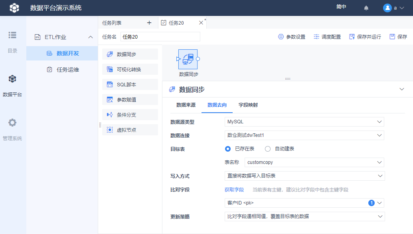
Task: Select 任务运维 in the sidebar
Action: (62, 70)
